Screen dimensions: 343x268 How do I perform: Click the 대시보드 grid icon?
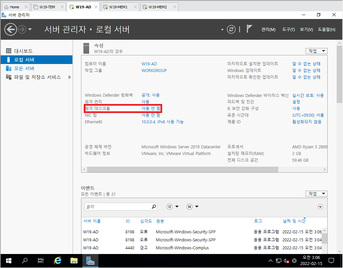(9, 51)
